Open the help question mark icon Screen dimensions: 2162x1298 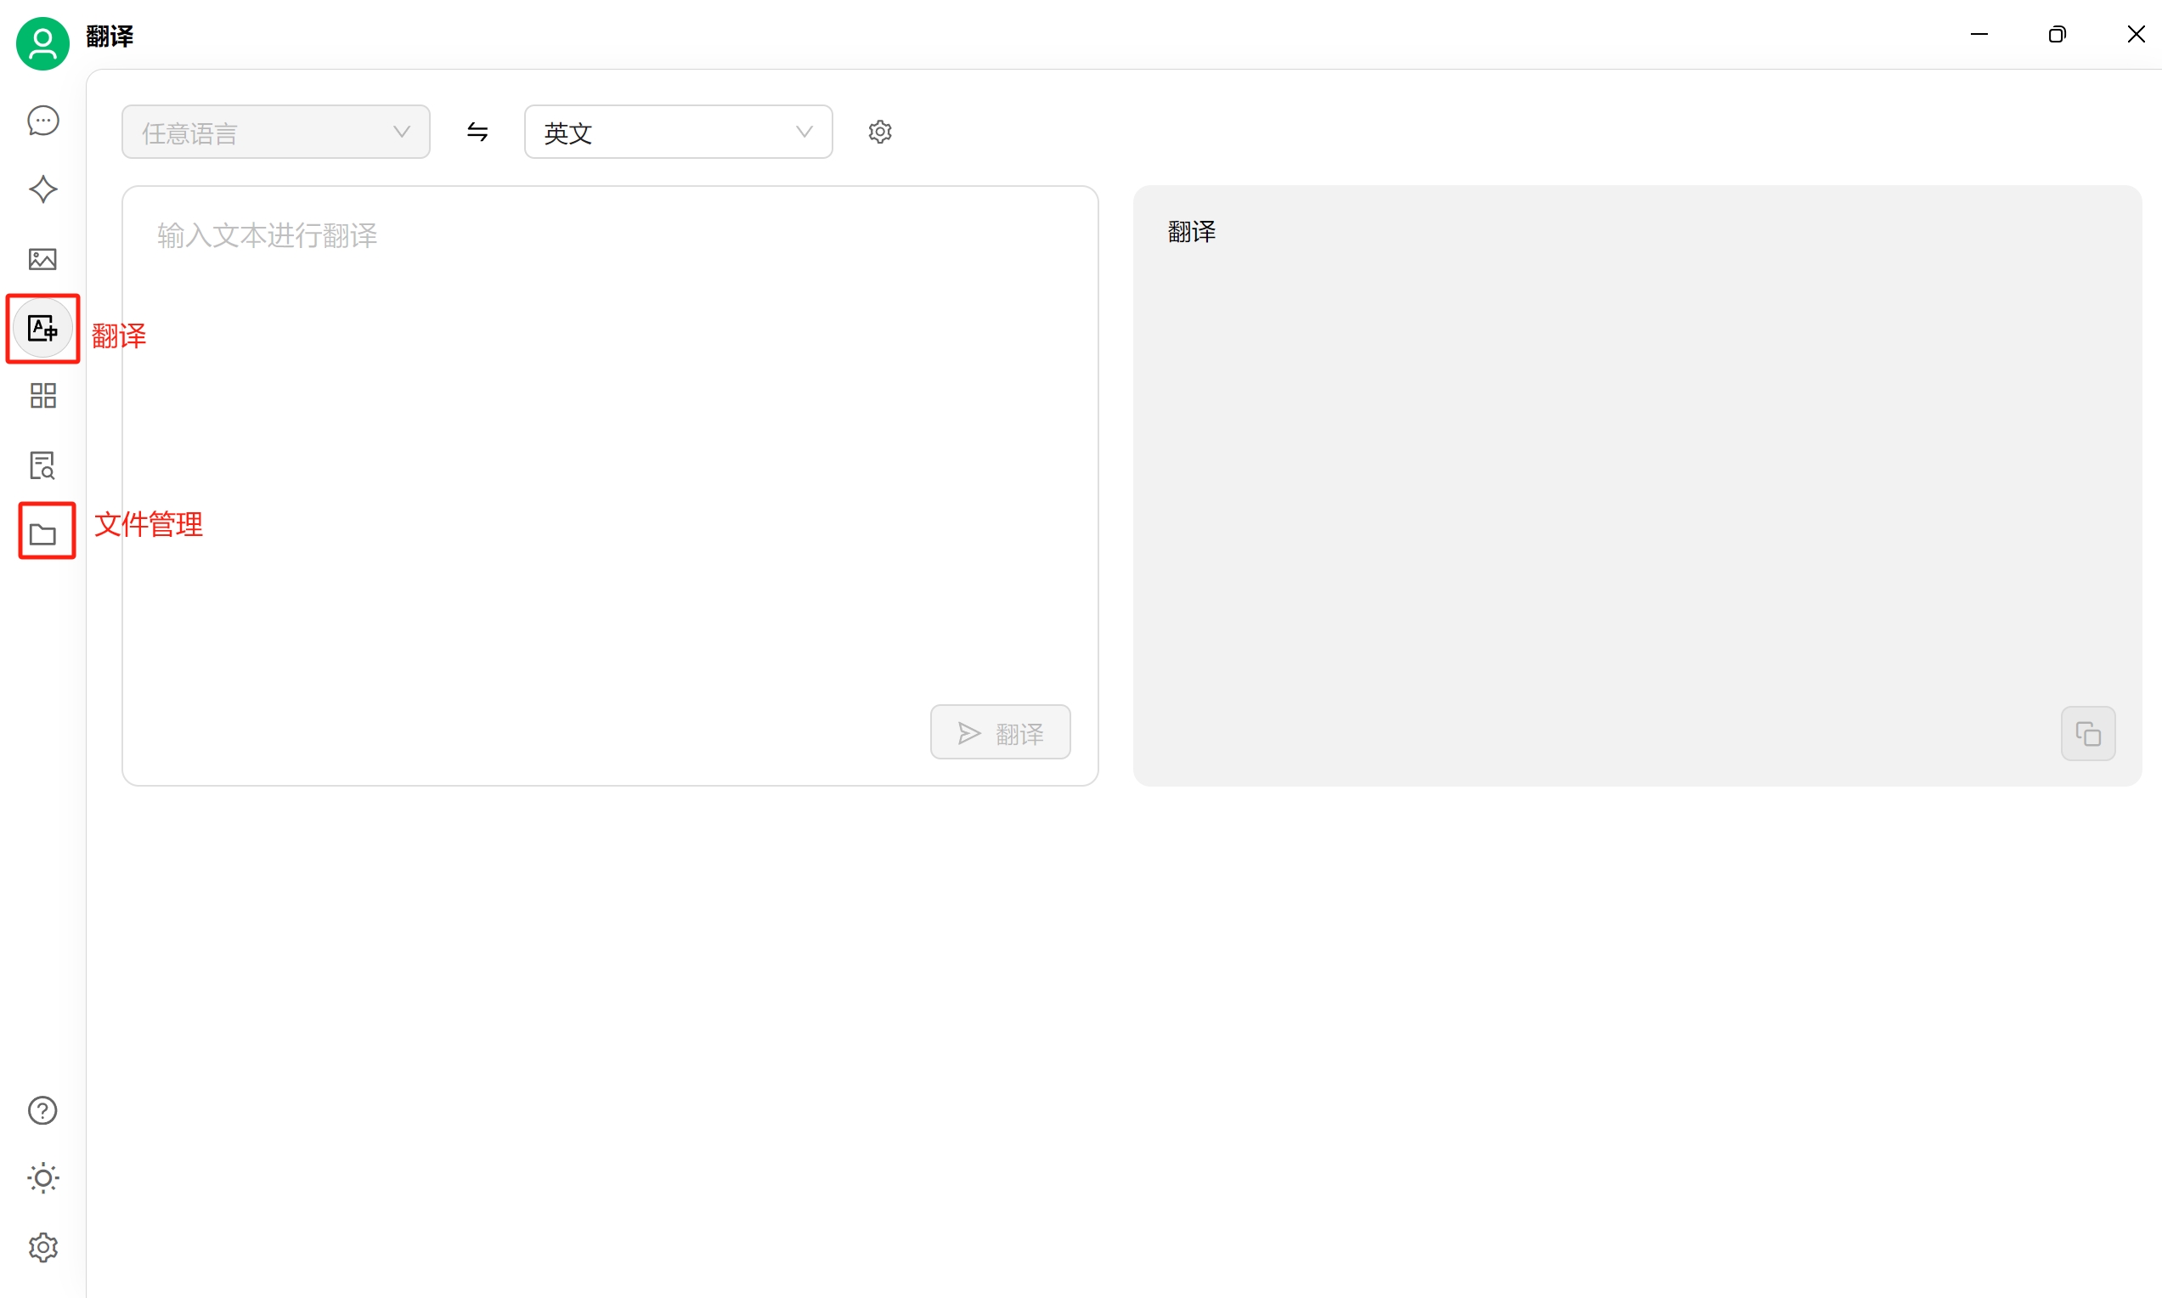click(42, 1111)
